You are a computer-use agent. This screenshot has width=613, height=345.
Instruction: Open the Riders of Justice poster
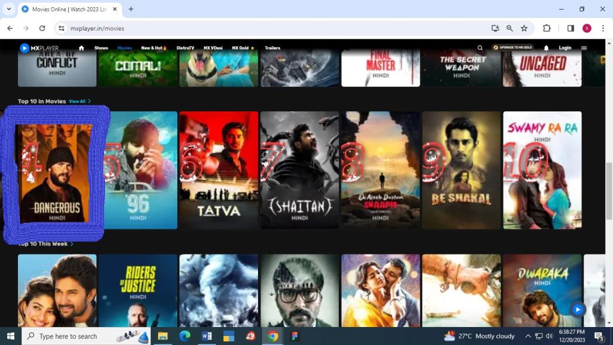[138, 290]
